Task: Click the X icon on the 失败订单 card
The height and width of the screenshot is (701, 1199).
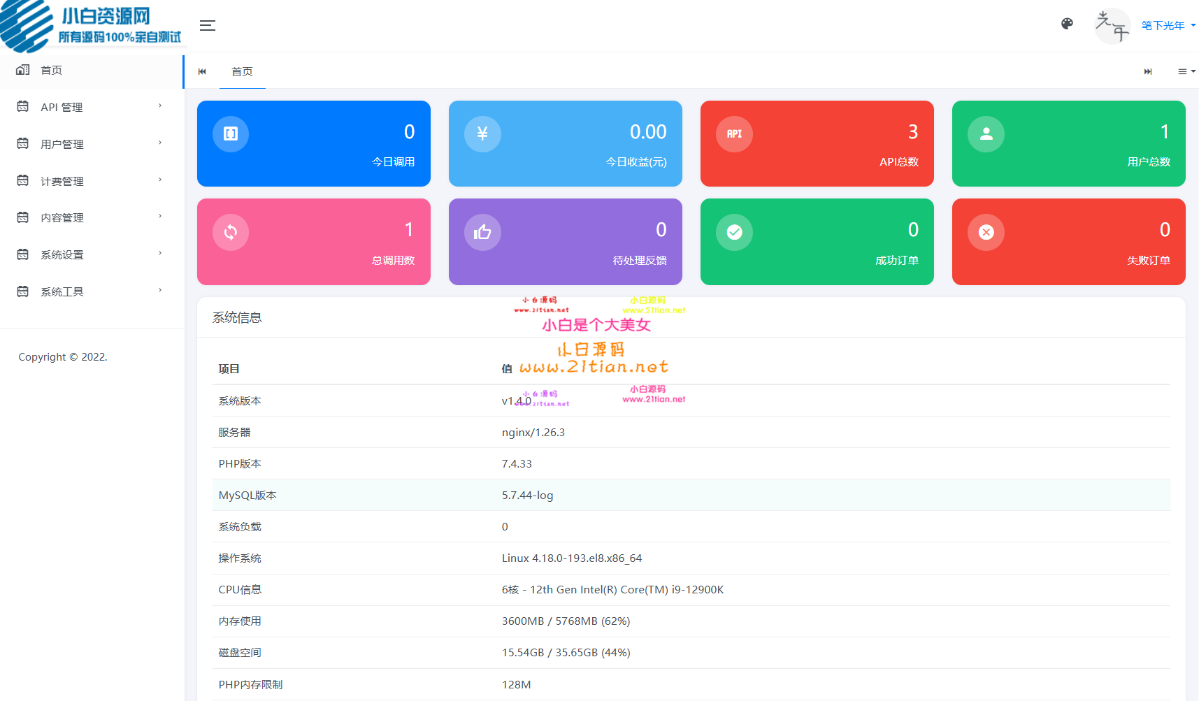Action: pyautogui.click(x=986, y=232)
